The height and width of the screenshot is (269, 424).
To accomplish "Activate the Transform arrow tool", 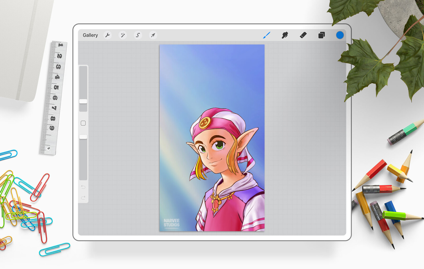I will (153, 35).
